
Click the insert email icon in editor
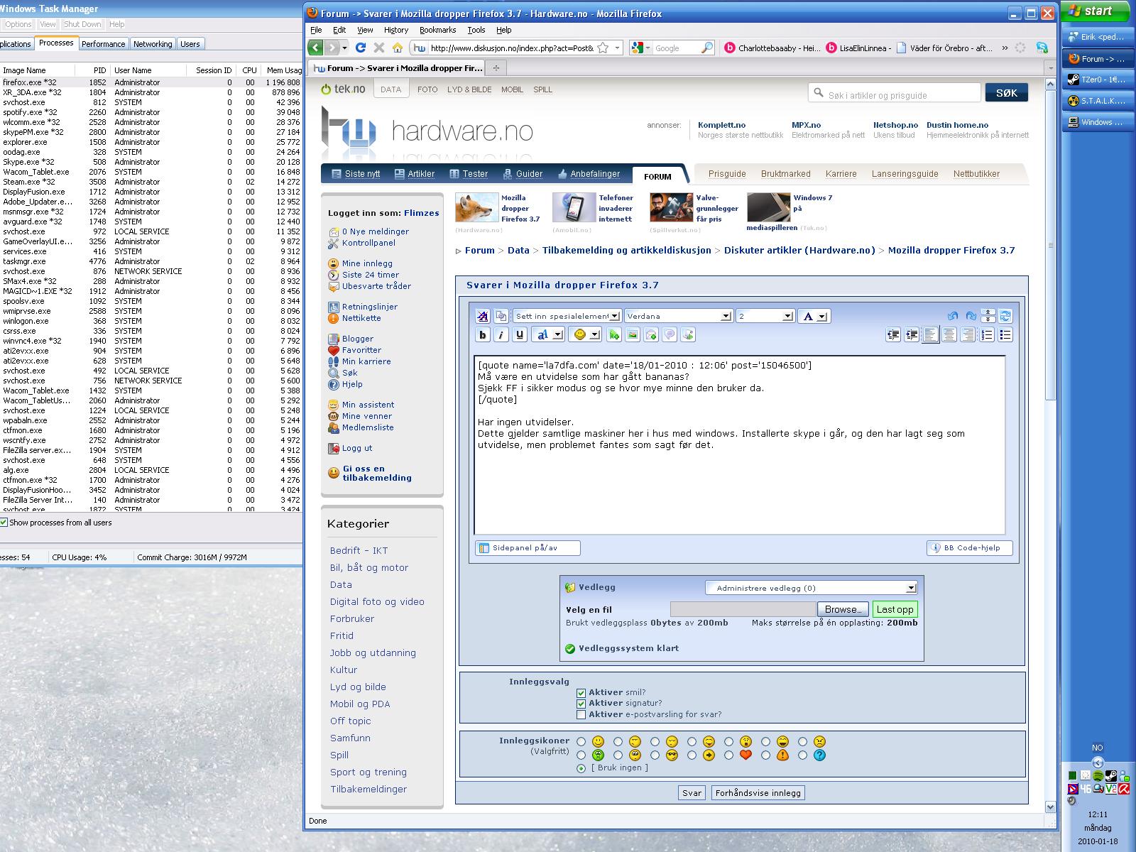651,334
